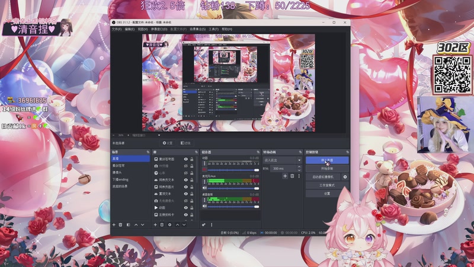The width and height of the screenshot is (474, 267).
Task: Click the 启动虚拟摄像机 virtual camera button
Action: tap(323, 177)
